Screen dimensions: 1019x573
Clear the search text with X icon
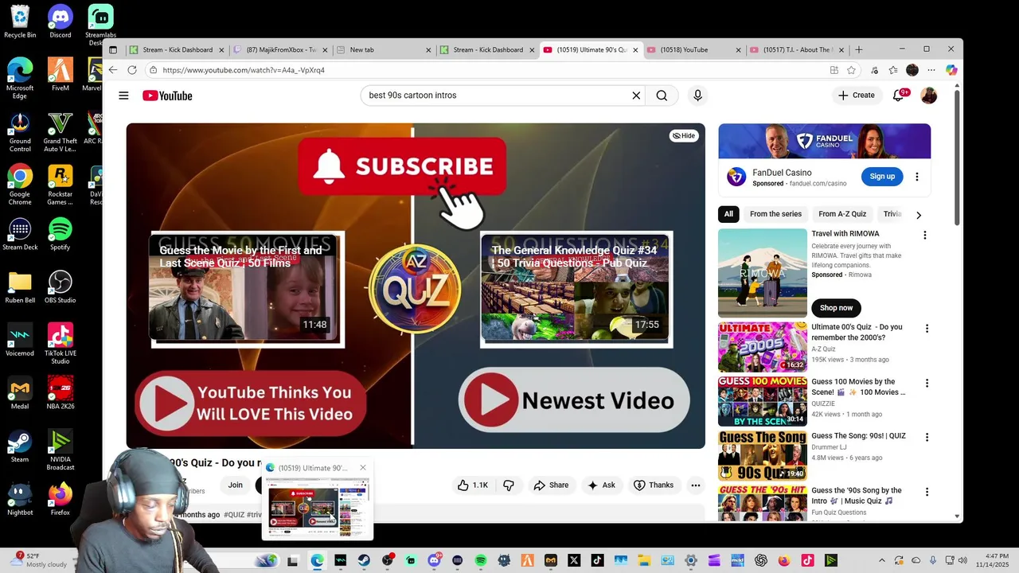(636, 95)
